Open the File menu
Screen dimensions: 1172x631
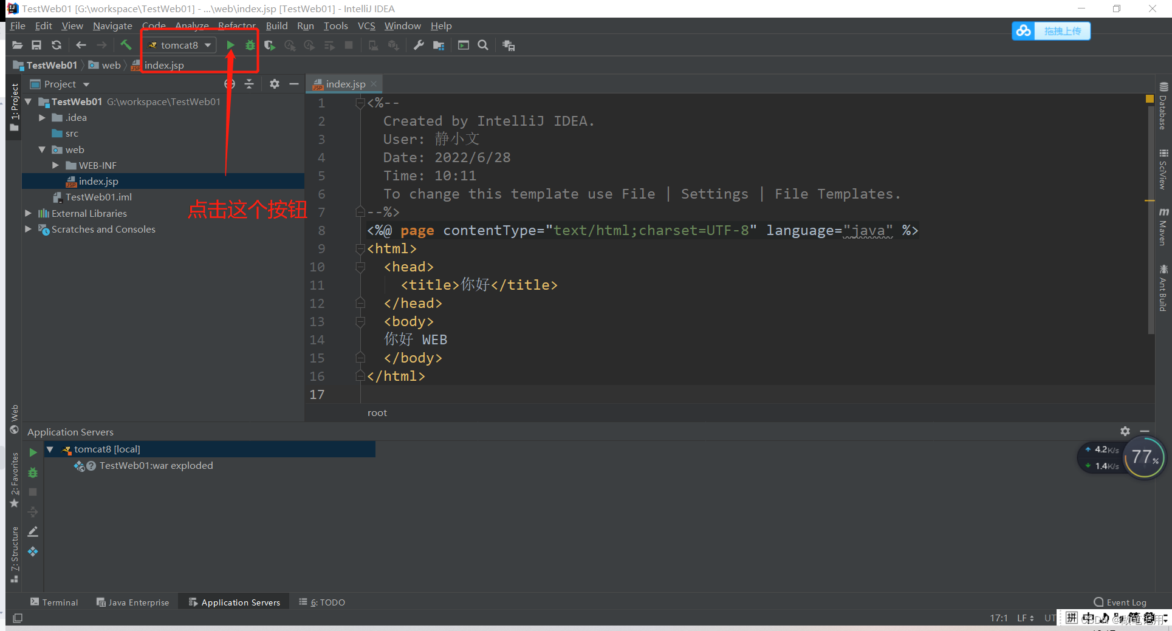tap(18, 26)
